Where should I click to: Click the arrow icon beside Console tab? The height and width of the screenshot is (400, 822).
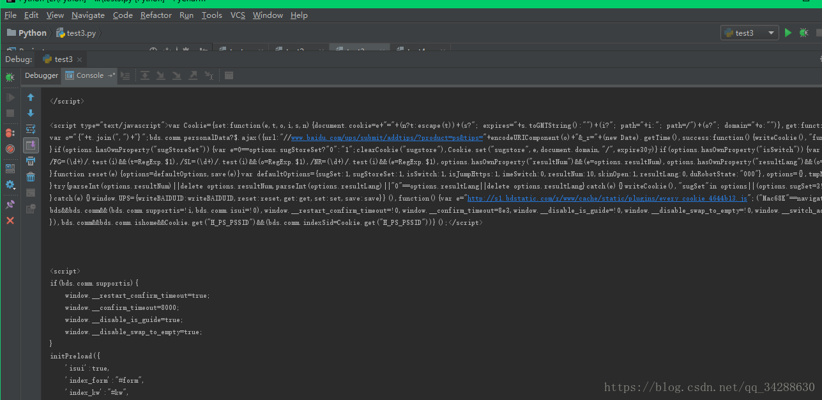(112, 75)
